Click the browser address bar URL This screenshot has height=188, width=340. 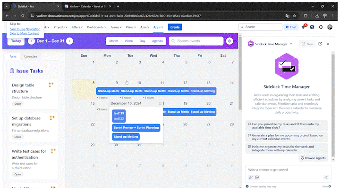119,16
